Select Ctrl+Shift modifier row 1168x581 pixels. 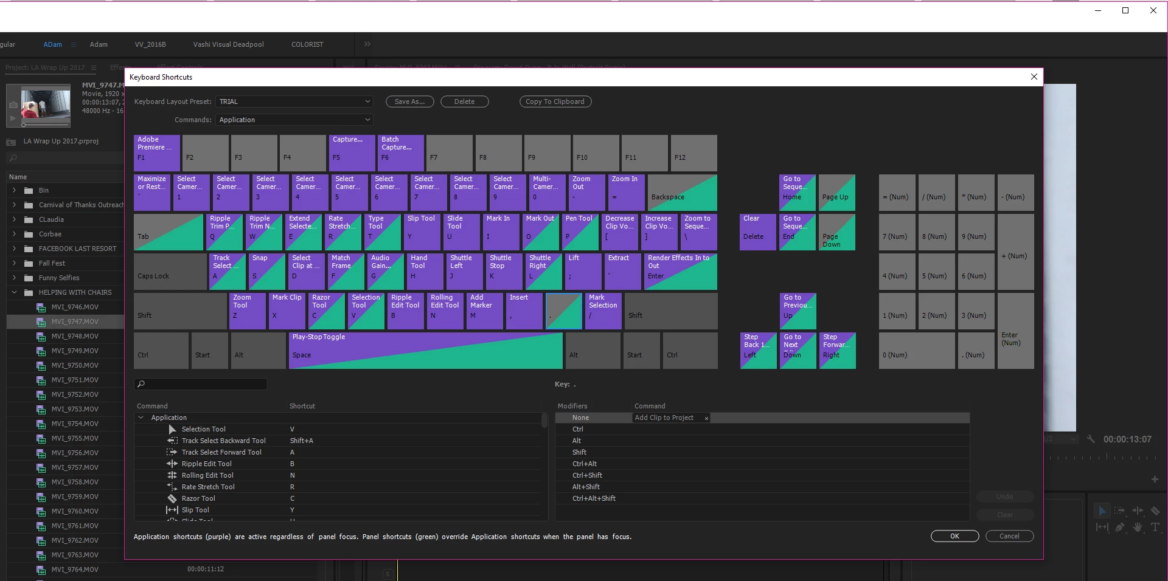tap(762, 475)
